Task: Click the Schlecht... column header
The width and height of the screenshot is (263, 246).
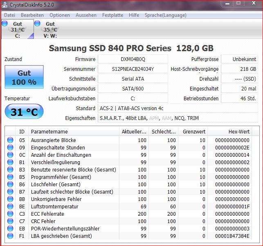Action: 163,131
